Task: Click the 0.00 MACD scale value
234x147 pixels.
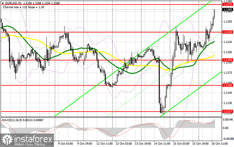Action: (x=226, y=128)
